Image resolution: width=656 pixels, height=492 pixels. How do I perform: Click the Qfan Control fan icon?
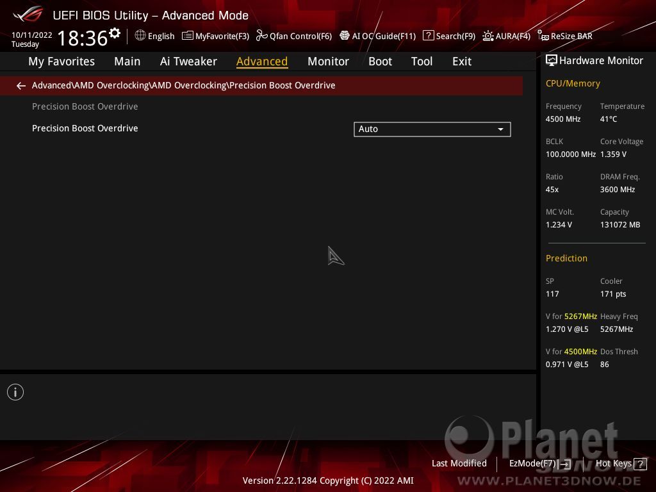click(x=262, y=36)
